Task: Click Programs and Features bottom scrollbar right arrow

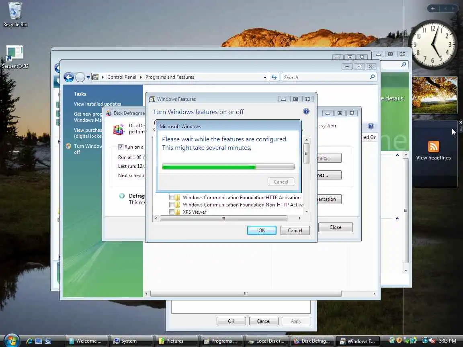Action: [x=374, y=294]
